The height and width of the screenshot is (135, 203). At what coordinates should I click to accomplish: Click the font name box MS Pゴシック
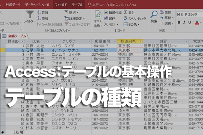[x=189, y=14]
